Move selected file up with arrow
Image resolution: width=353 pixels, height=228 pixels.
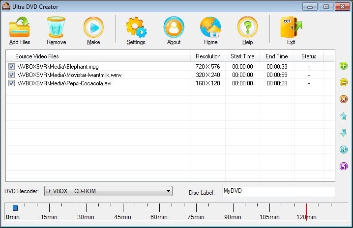344,116
